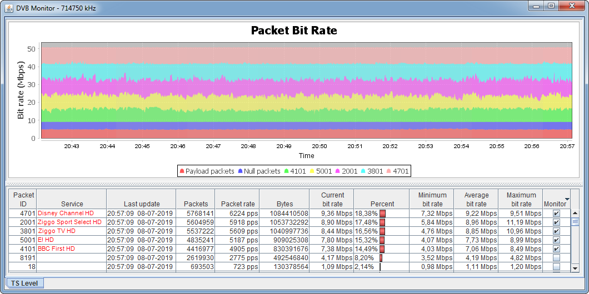The image size is (589, 294).
Task: Click the Percent bar for E! HD
Action: click(382, 240)
